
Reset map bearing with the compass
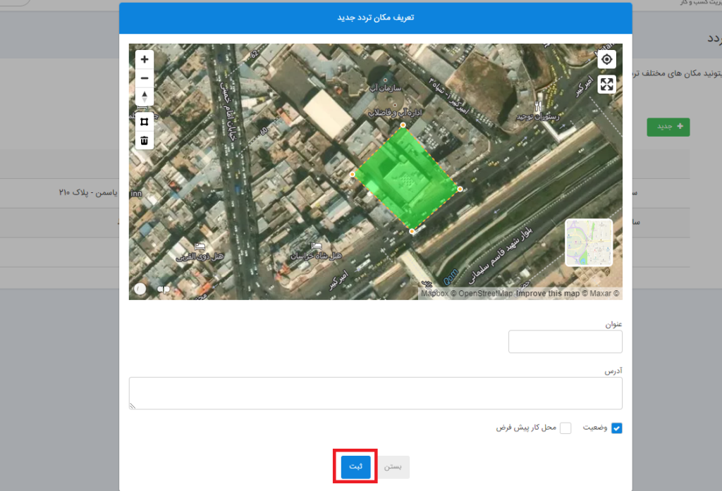[x=145, y=97]
